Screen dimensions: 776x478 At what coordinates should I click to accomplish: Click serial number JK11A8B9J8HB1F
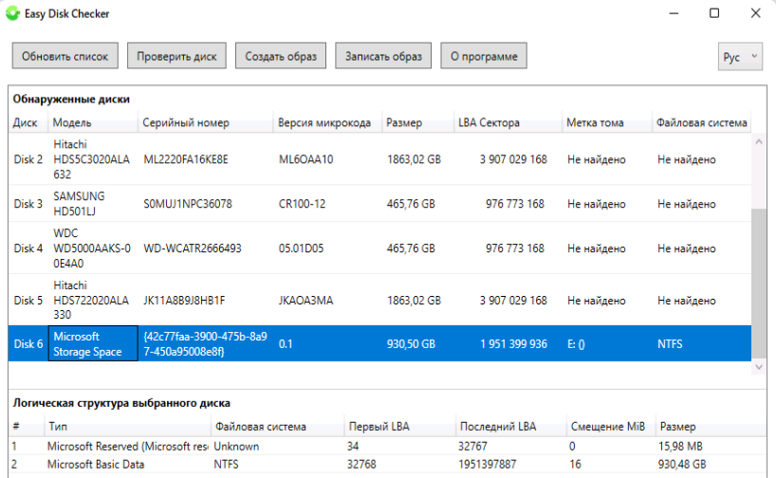184,300
